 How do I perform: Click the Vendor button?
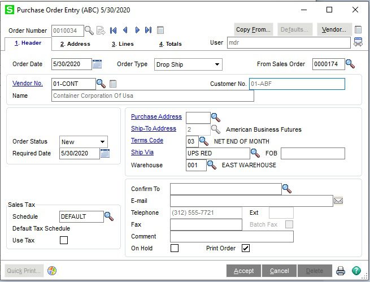click(x=334, y=29)
